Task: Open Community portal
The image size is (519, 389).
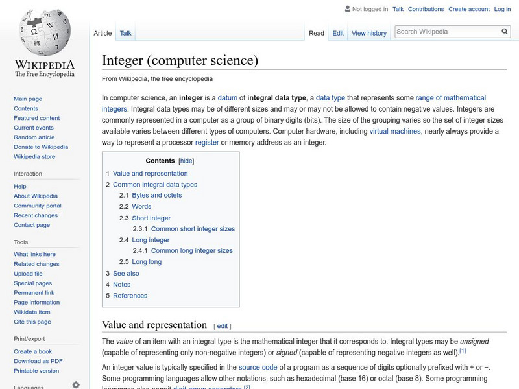Action: tap(38, 206)
